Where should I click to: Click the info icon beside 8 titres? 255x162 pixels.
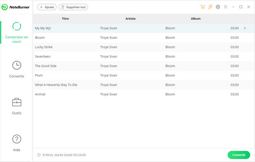(x=39, y=155)
